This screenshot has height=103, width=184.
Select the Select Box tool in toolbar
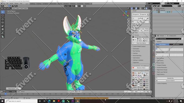pyautogui.click(x=3, y=12)
